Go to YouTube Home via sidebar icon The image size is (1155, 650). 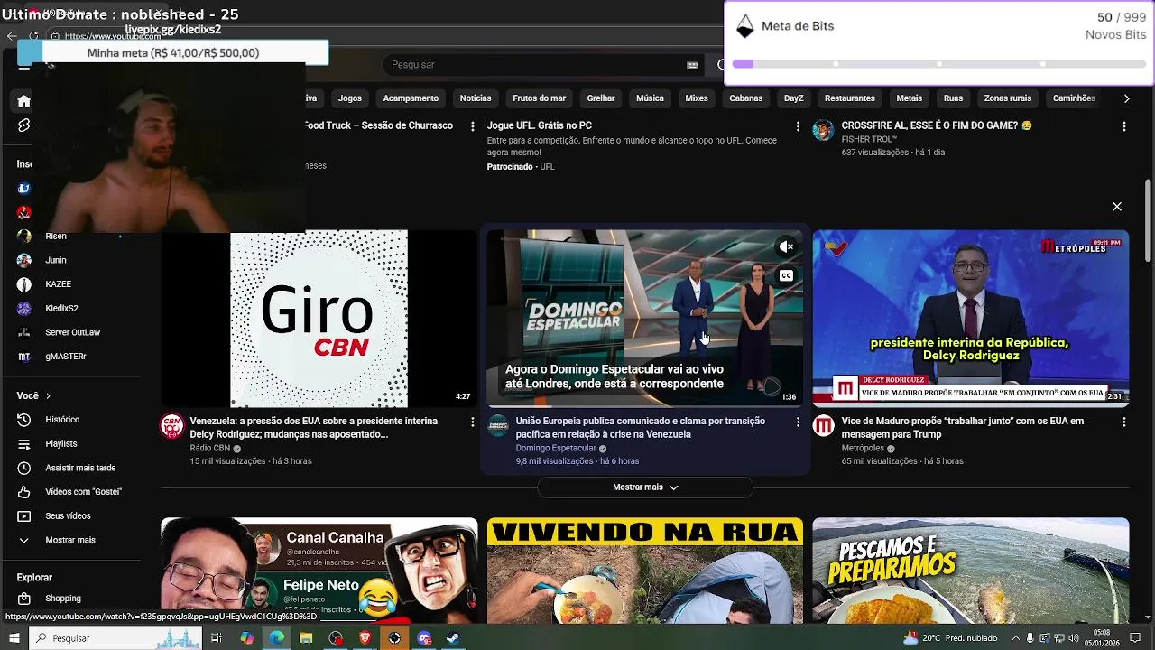24,101
